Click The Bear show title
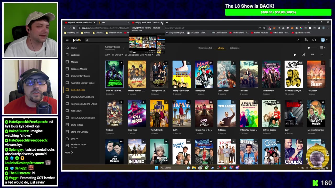The width and height of the screenshot is (335, 188). (x=109, y=130)
